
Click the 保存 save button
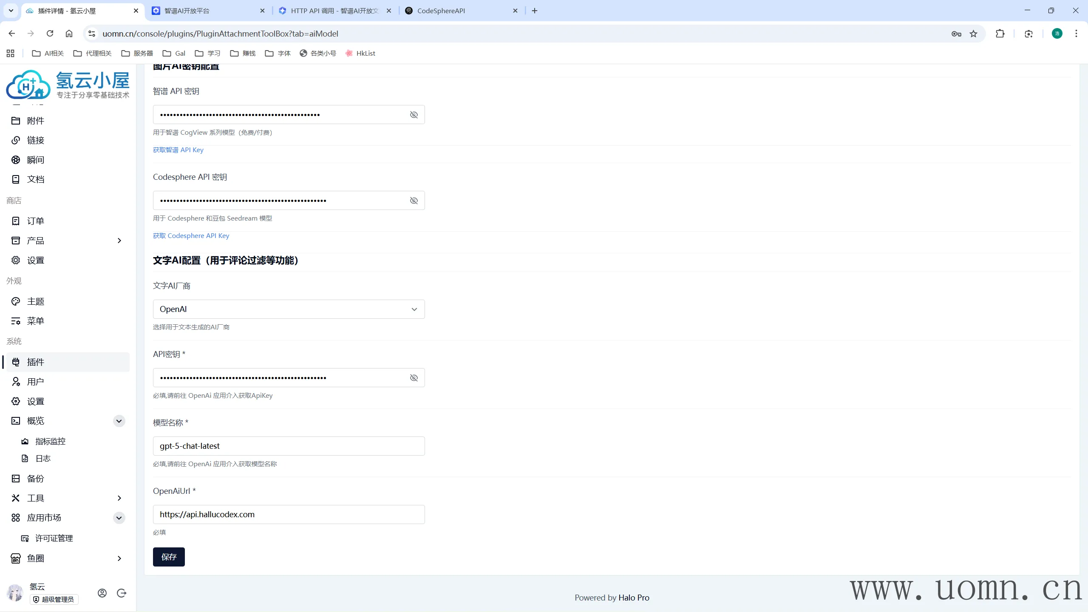tap(169, 557)
